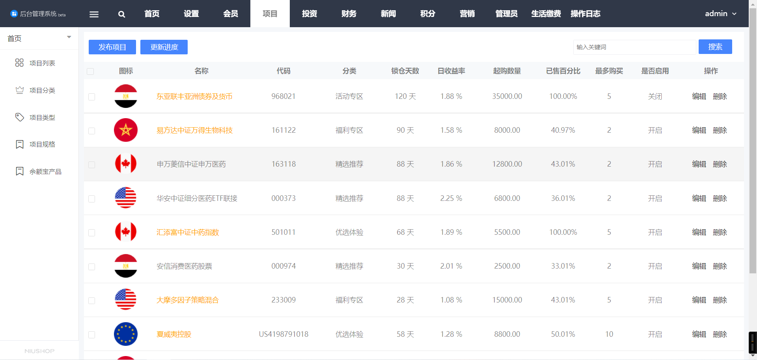Check the box for 东亚联丰亚洲债券及货币 row
757x360 pixels.
tap(92, 97)
